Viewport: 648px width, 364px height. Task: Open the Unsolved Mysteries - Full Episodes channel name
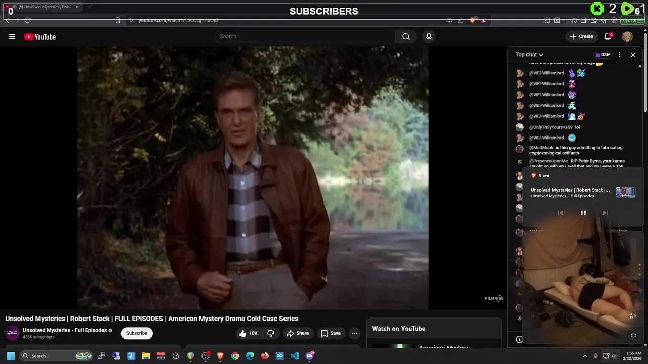pos(65,330)
